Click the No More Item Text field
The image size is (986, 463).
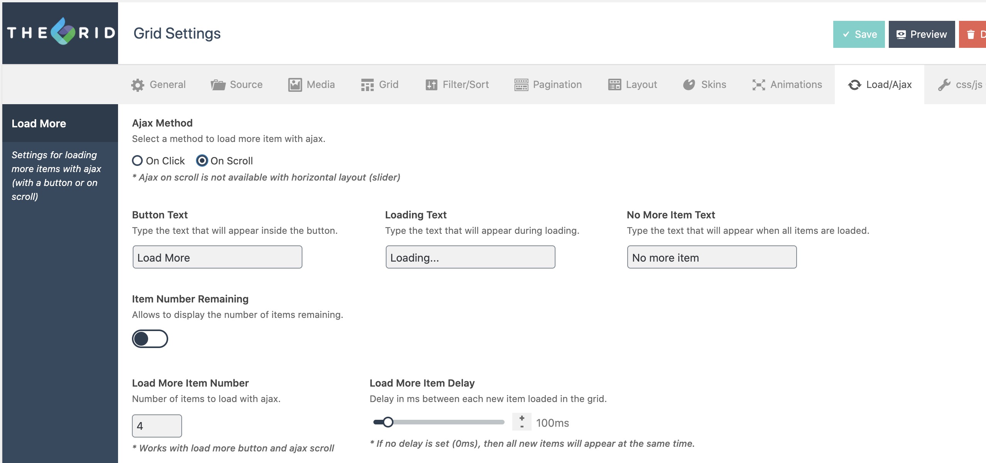tap(712, 257)
